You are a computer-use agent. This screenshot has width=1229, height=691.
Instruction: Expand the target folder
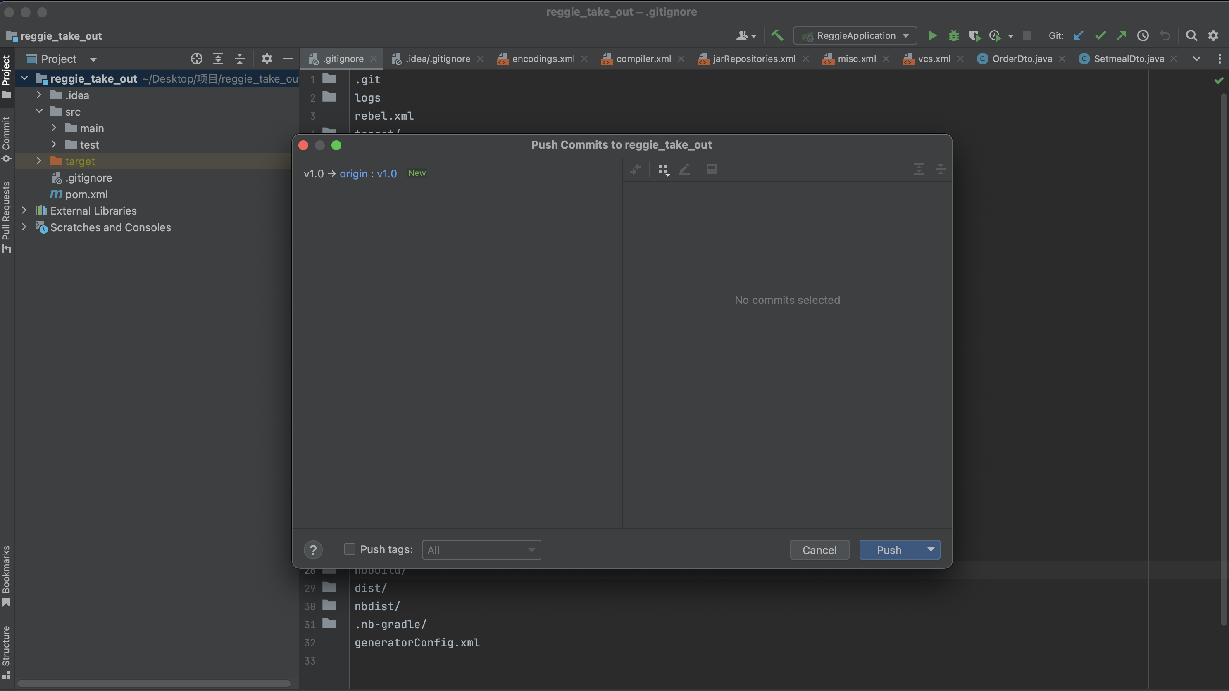click(x=39, y=161)
